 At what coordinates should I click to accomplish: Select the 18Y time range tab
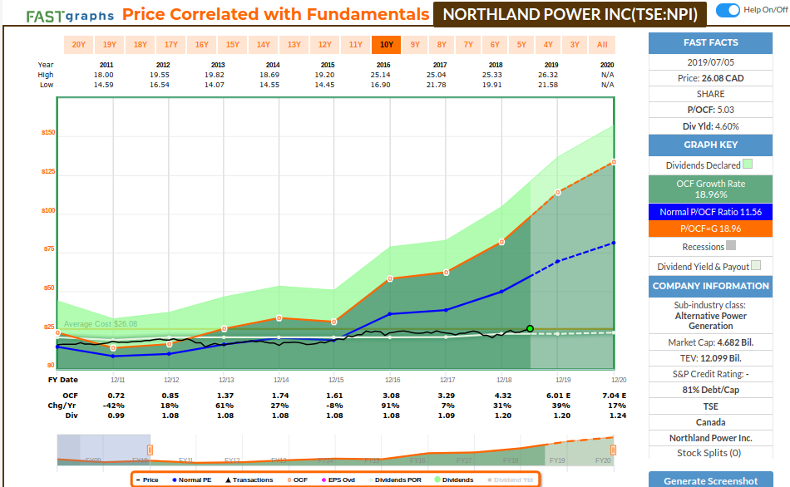point(140,45)
